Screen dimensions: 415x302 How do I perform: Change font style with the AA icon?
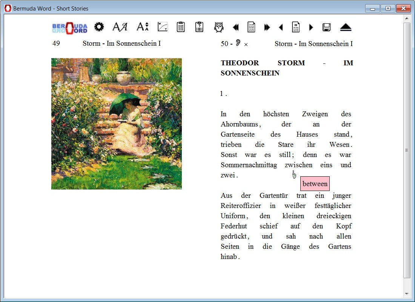point(120,27)
